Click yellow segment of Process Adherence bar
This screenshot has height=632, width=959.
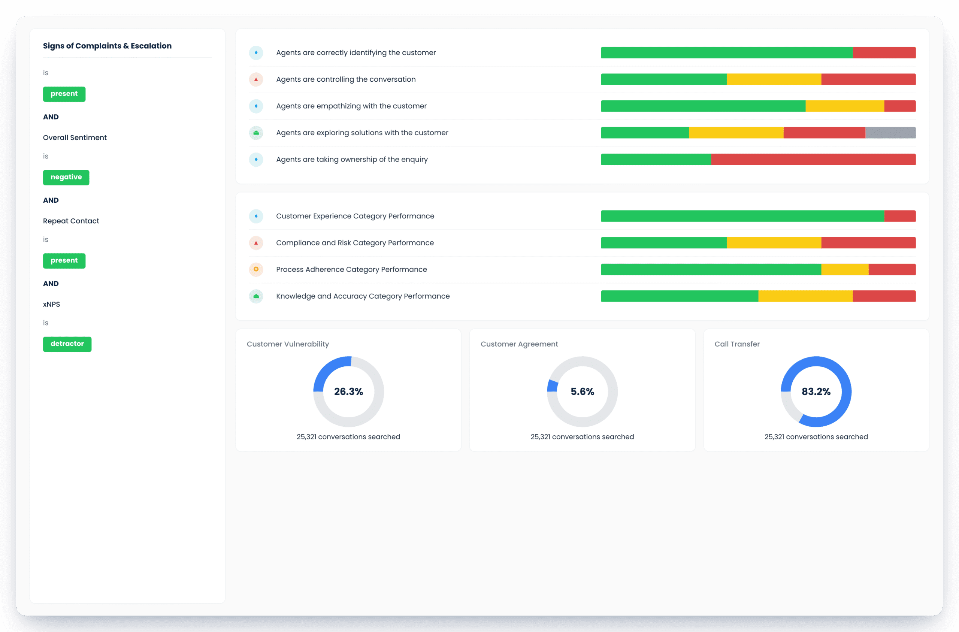pos(845,269)
